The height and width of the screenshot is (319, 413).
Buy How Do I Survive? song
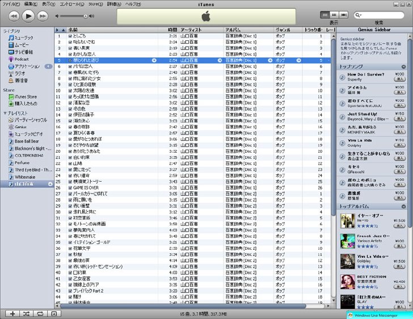pos(399,79)
